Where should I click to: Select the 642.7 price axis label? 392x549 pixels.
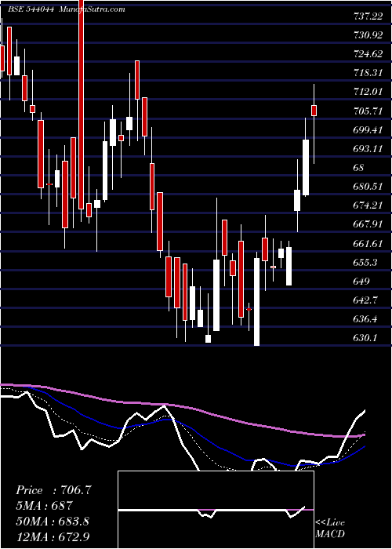pyautogui.click(x=365, y=300)
